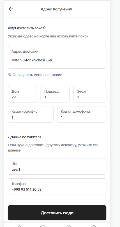Select the Подъезд input field
Viewport: 120px width, 227px height.
[x=55, y=94]
